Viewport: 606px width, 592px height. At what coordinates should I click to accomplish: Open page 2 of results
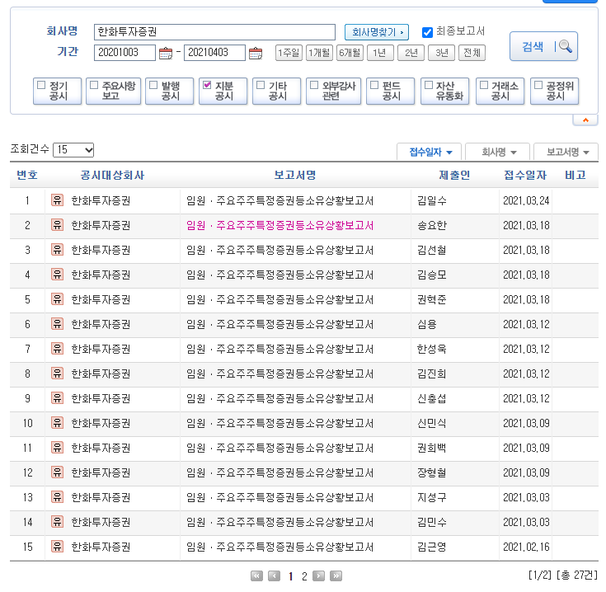(x=304, y=576)
